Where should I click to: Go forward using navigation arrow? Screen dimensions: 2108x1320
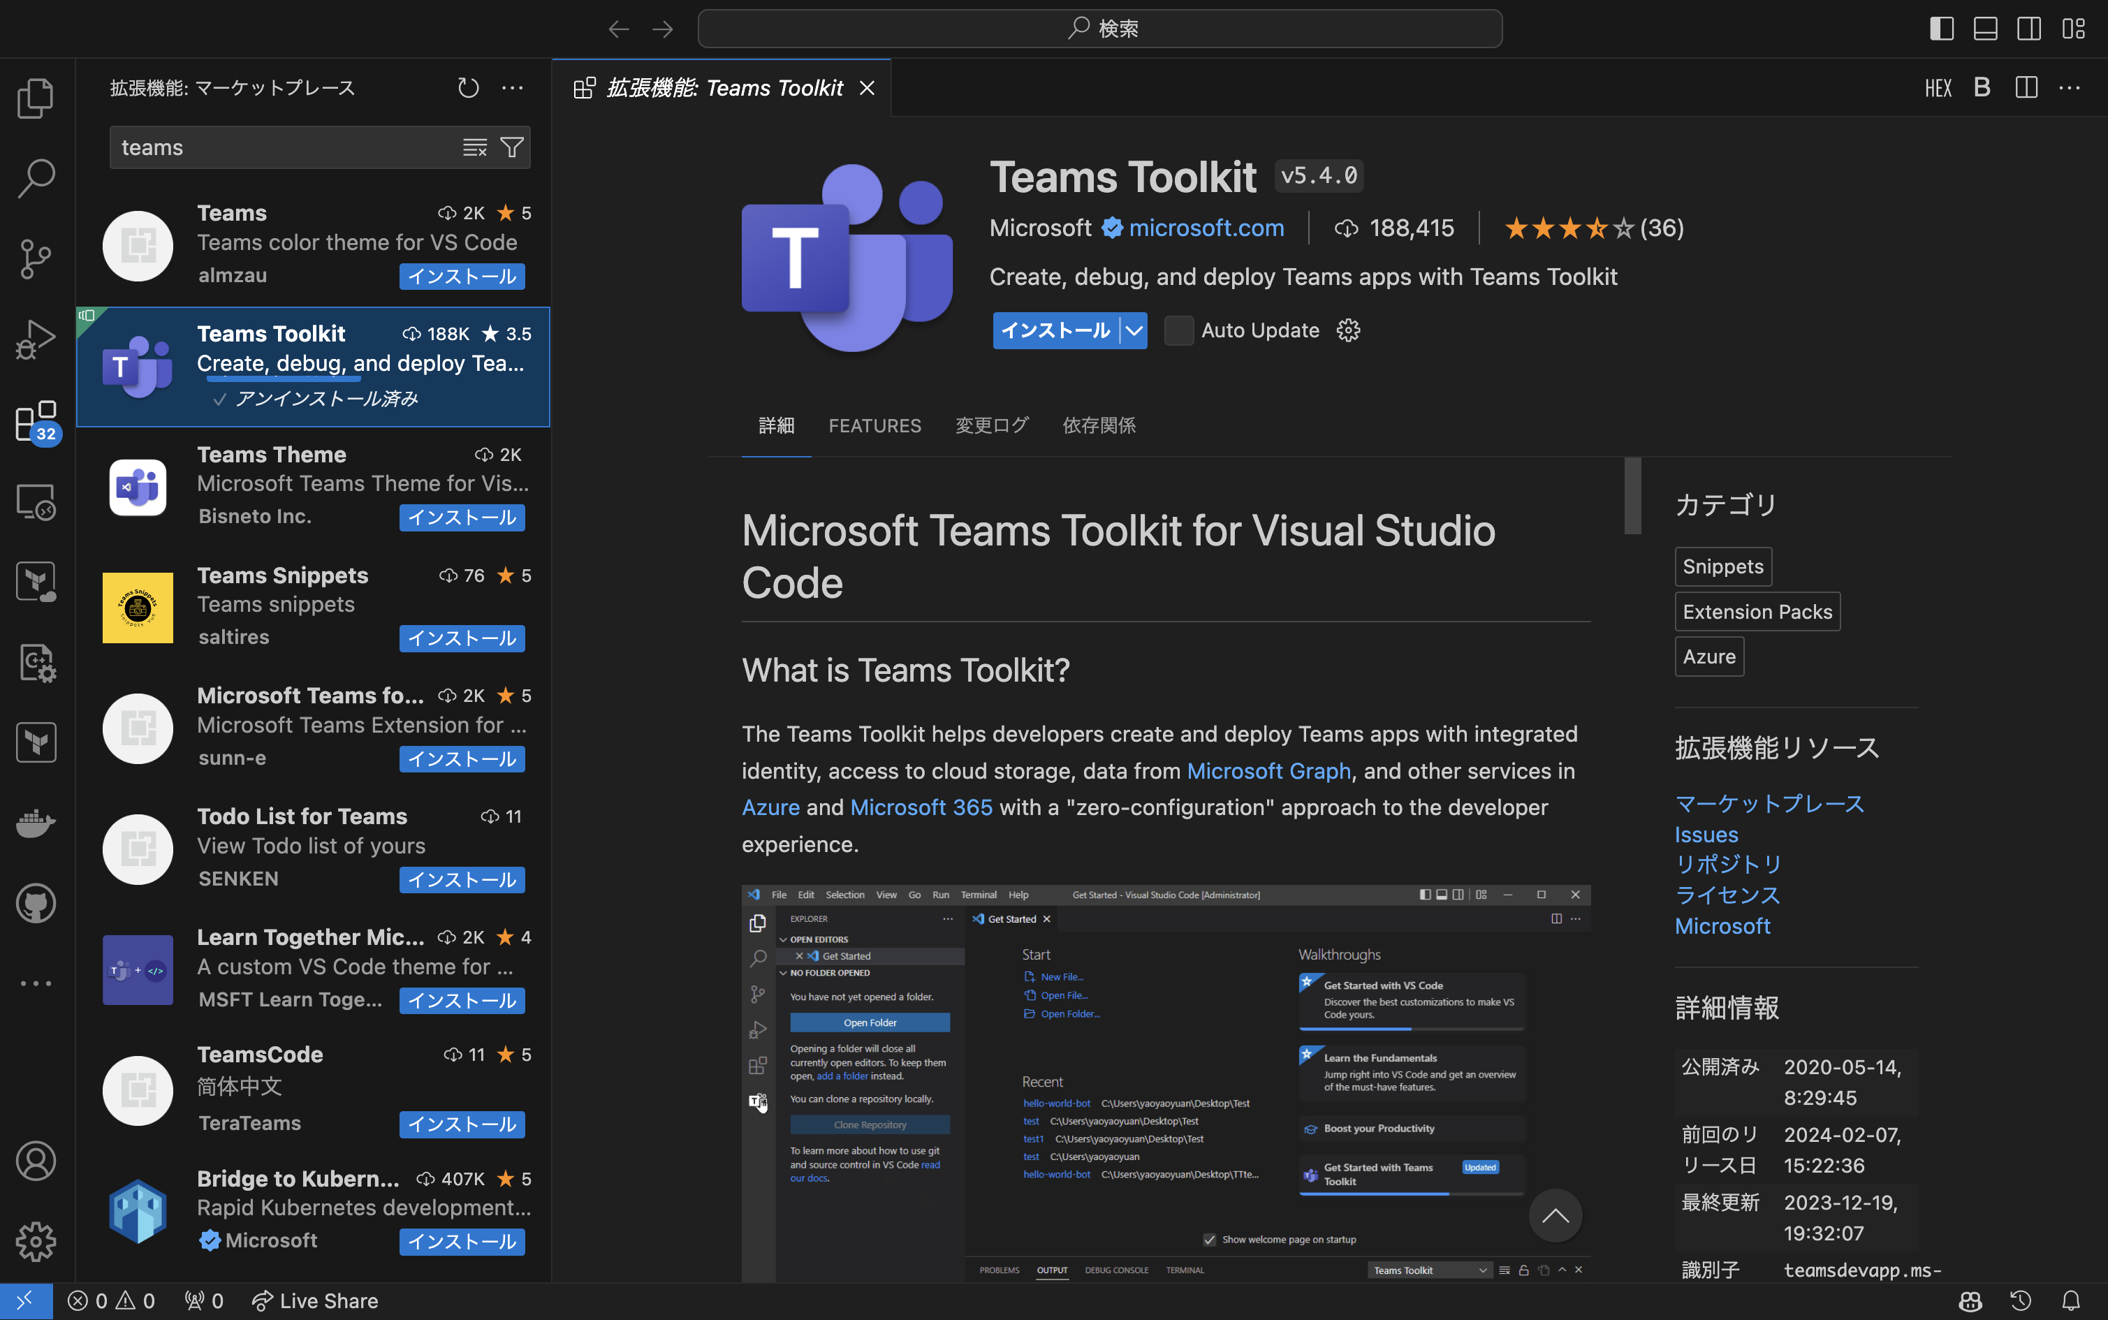tap(663, 29)
